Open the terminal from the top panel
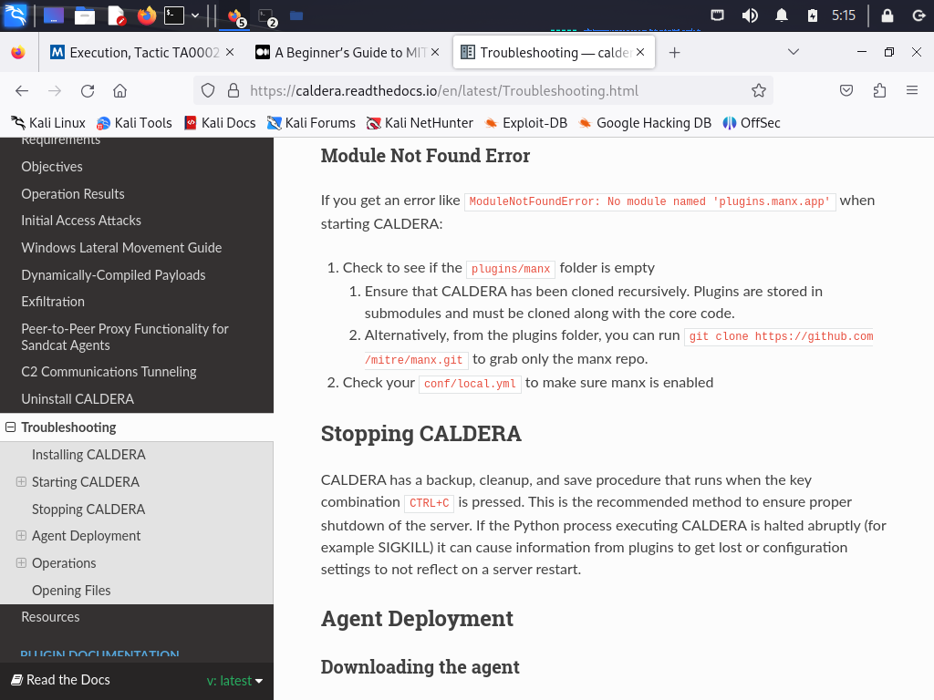The image size is (934, 700). point(173,14)
